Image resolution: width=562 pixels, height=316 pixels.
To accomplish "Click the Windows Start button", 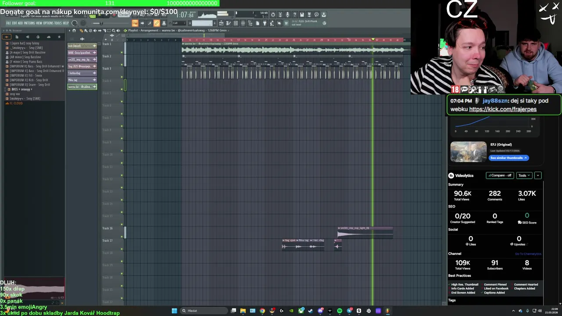I will pos(174,311).
